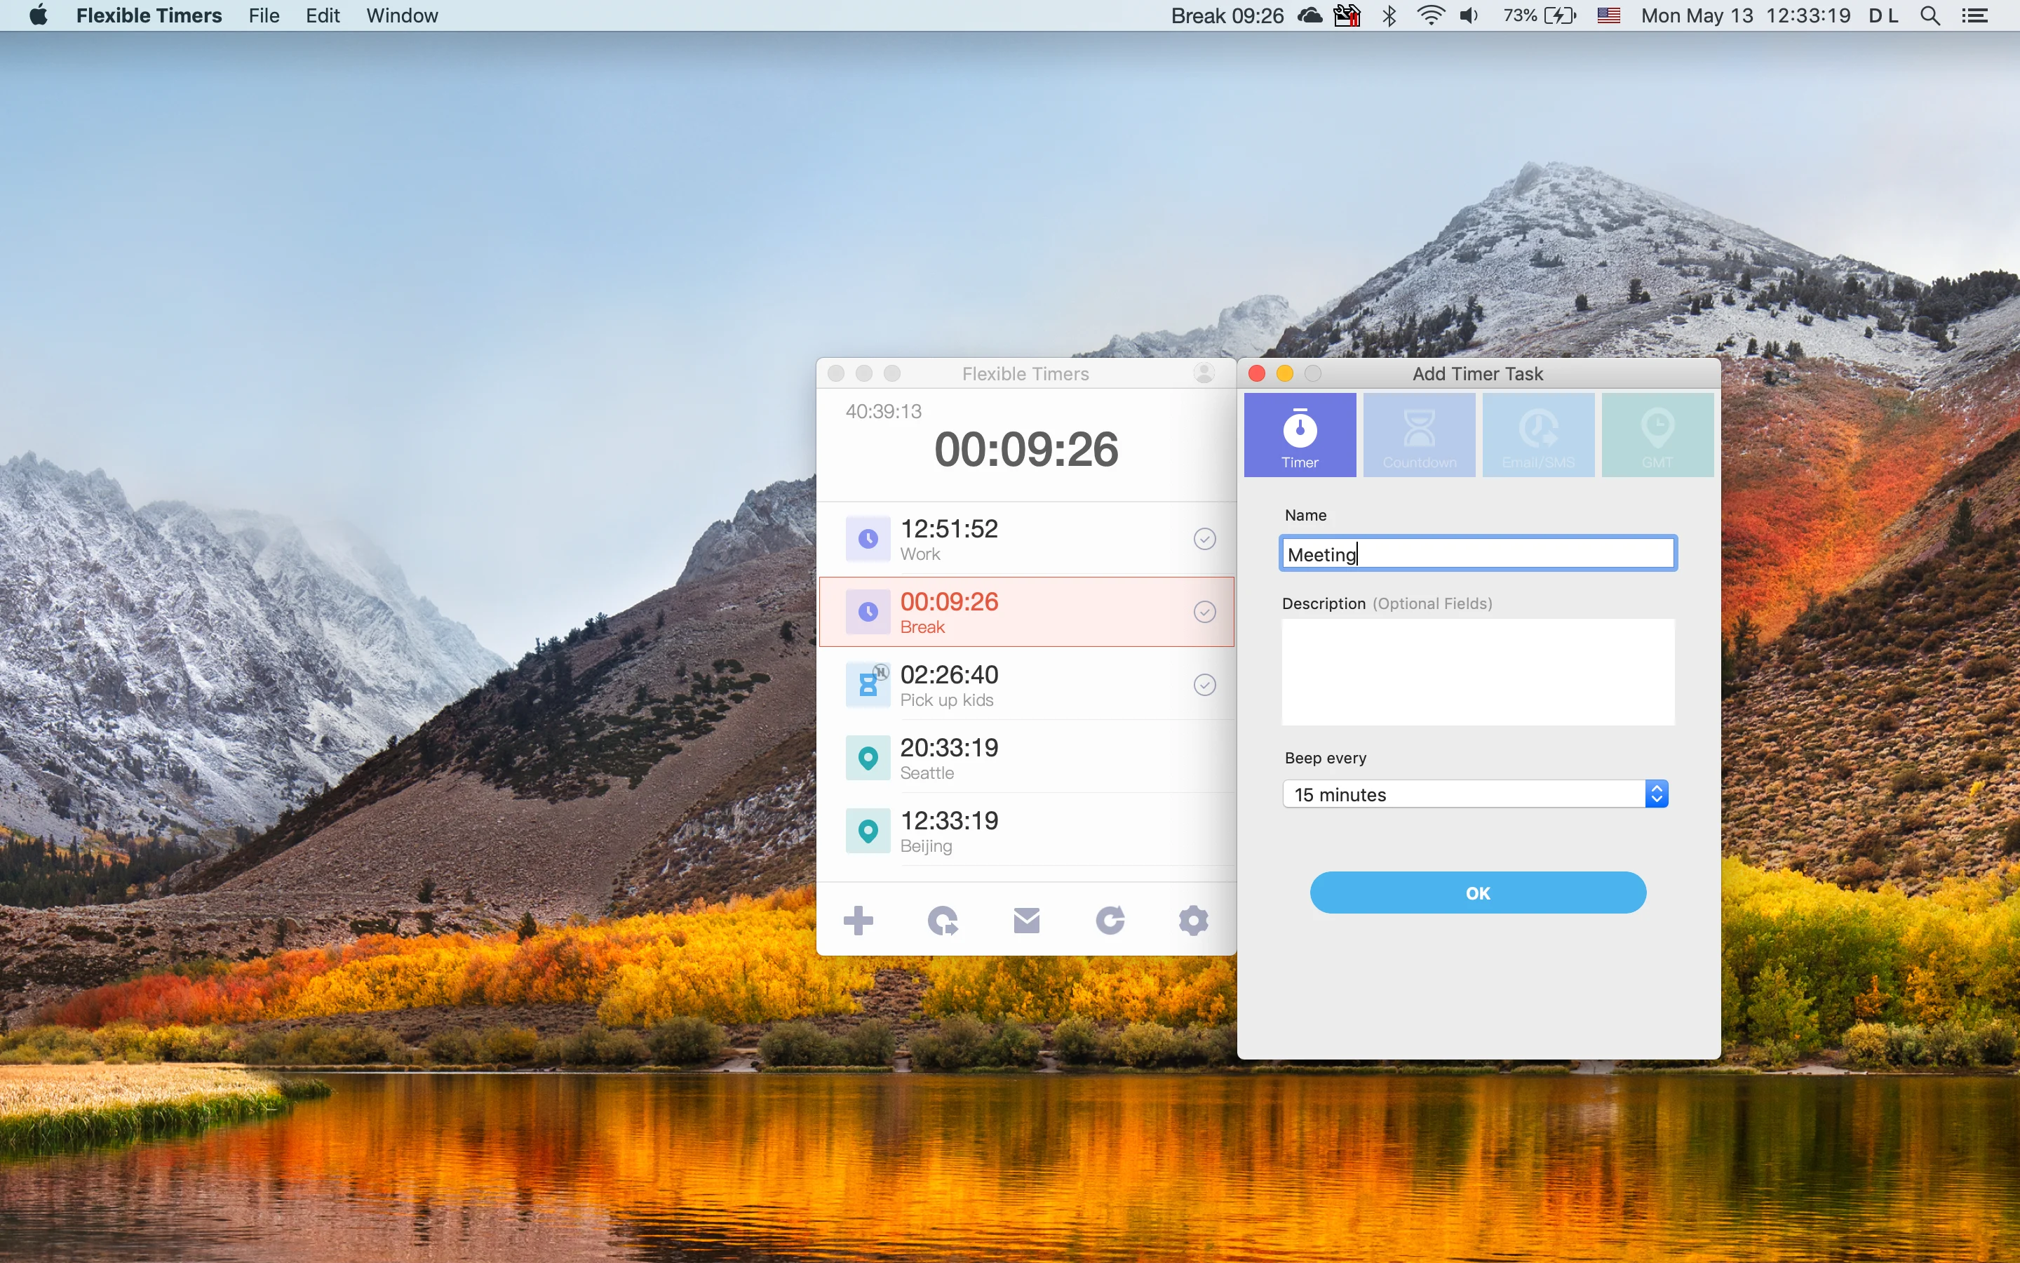Click the envelope icon in bottom toolbar
The width and height of the screenshot is (2020, 1263).
1026,921
